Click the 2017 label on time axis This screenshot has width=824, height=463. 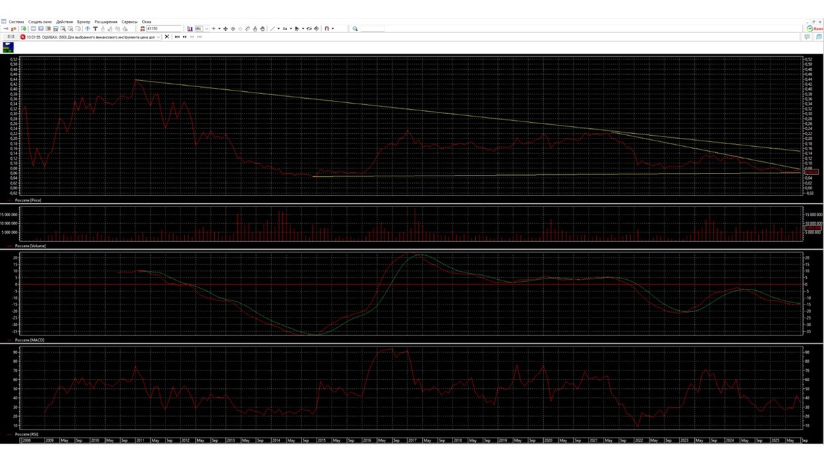[x=412, y=440]
